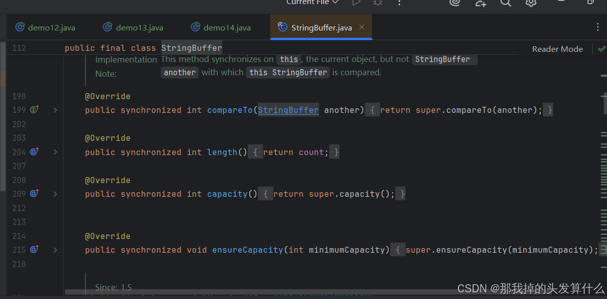Select the StringBuffer.java tab
This screenshot has height=299, width=607.
(x=321, y=27)
